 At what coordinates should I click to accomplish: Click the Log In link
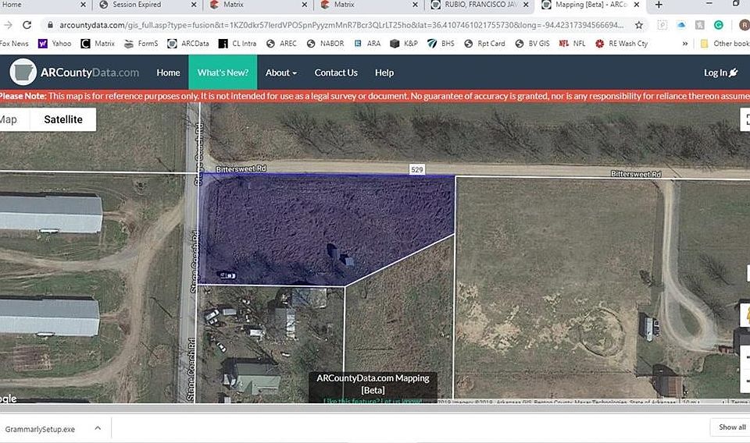pyautogui.click(x=720, y=73)
